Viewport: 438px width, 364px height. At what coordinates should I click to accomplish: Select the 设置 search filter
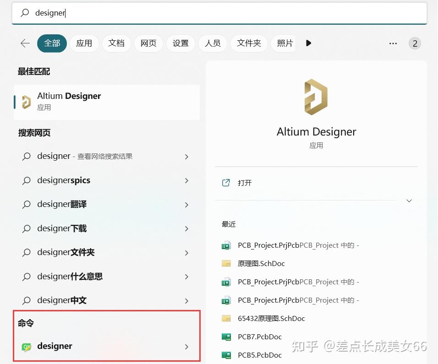click(x=181, y=43)
